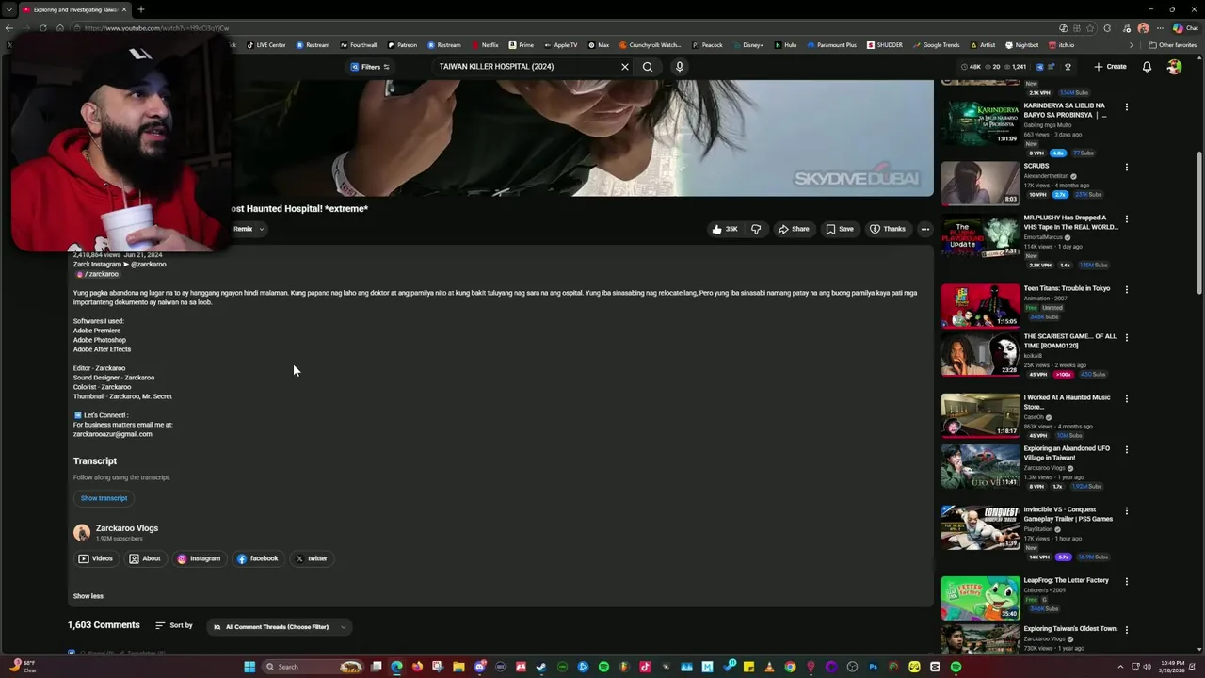This screenshot has width=1205, height=678.
Task: Open the account avatar menu
Action: (x=1174, y=67)
